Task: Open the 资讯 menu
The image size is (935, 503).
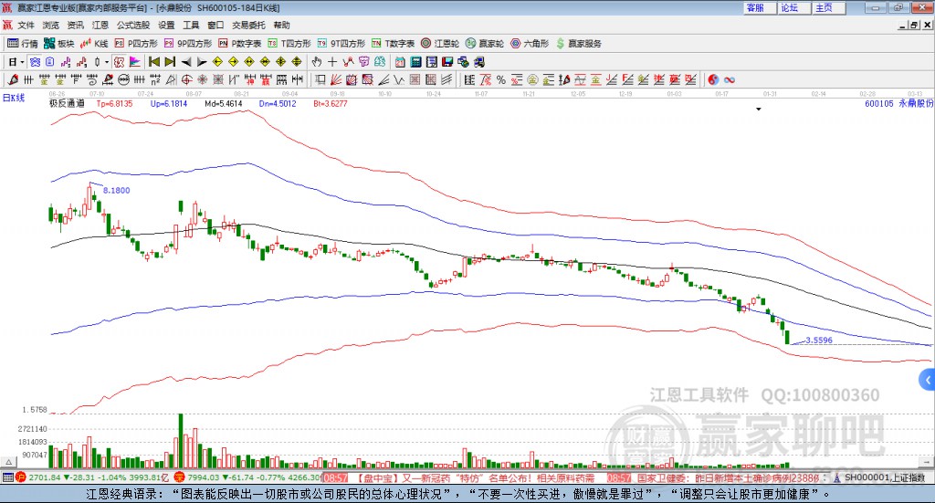Action: click(x=75, y=25)
